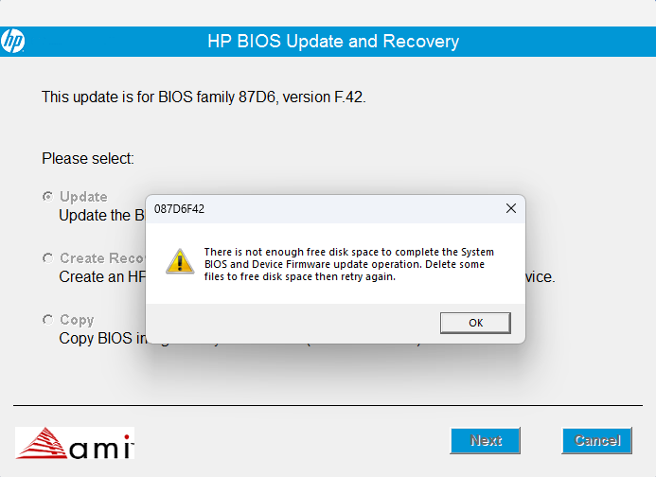
Task: Click the 'Copy BIOS' description line
Action: (101, 338)
